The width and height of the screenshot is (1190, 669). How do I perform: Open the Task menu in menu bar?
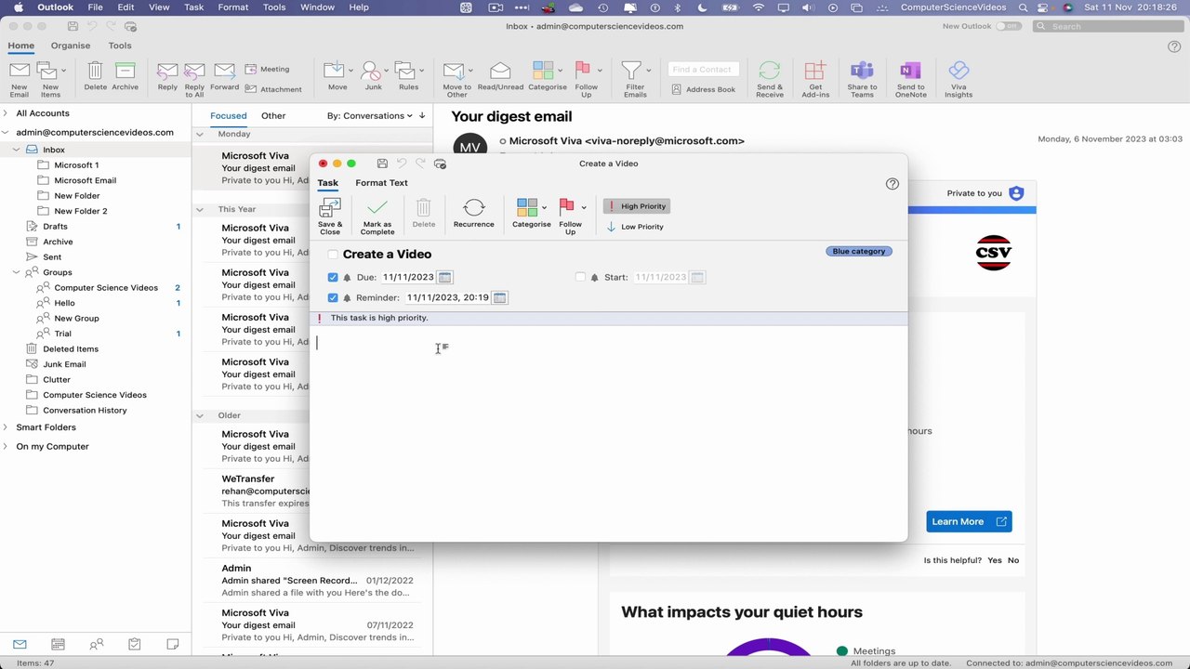(x=193, y=7)
